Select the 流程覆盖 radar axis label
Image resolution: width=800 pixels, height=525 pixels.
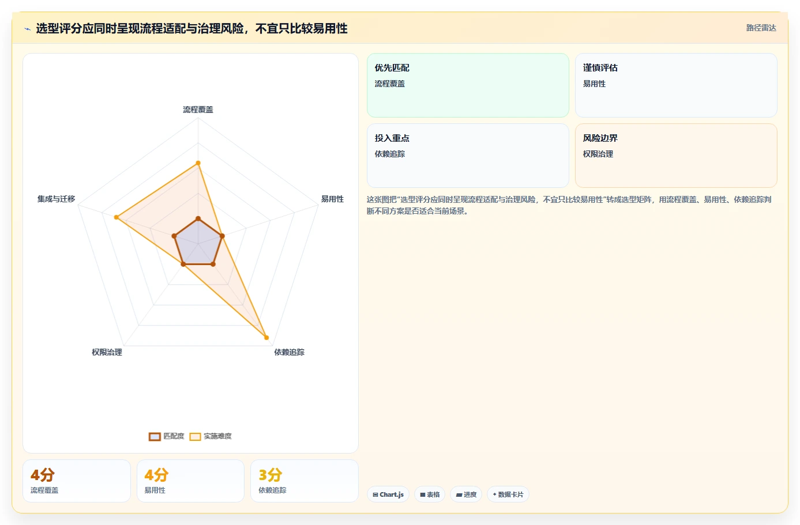[x=198, y=109]
